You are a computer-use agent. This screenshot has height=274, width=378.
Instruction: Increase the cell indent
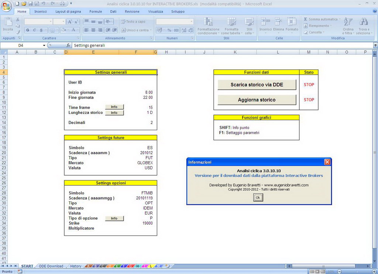pos(114,30)
